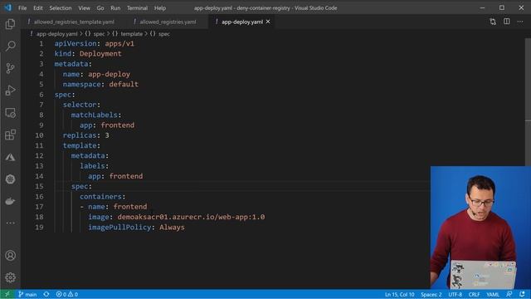531x299 pixels.
Task: Open the Search view icon
Action: click(x=10, y=46)
